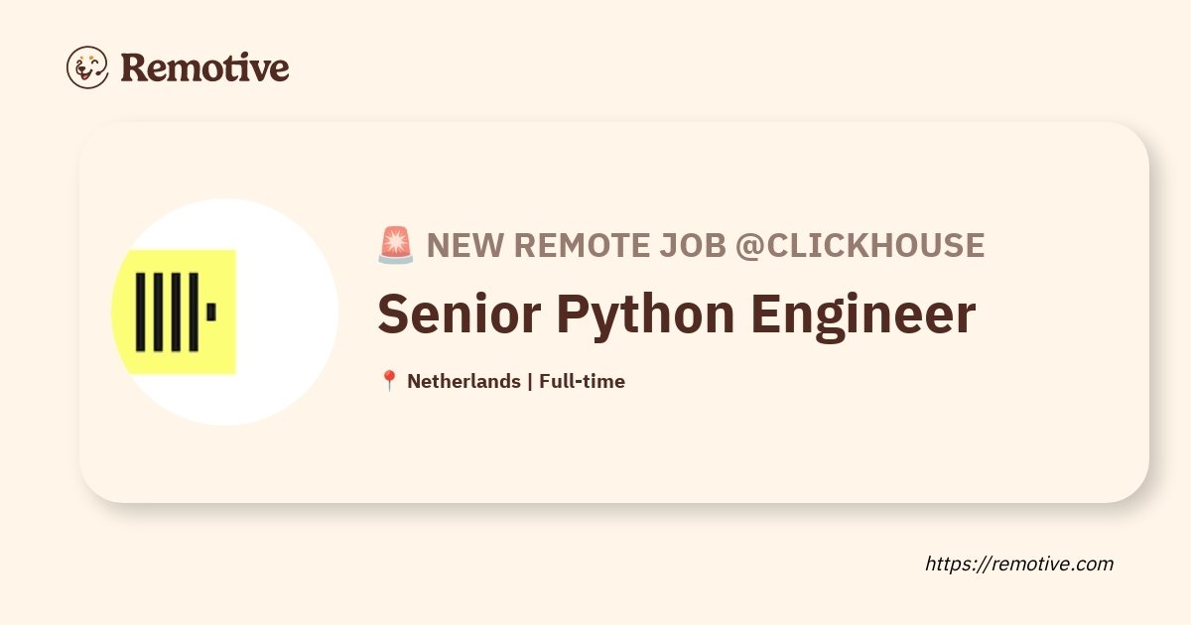Click the separator bar between Netherlands and Full-time

(530, 381)
